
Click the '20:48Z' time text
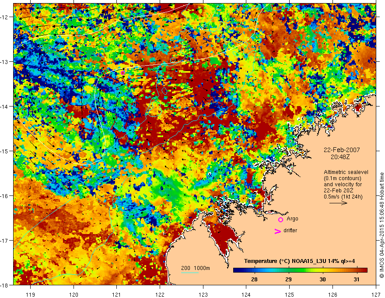click(340, 156)
